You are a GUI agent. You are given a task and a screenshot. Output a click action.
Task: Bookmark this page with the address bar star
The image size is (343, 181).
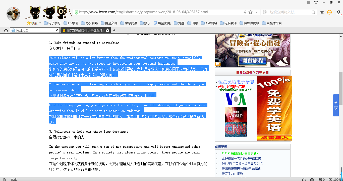[250, 12]
